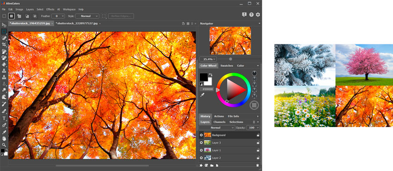
Task: Create a new layer with page icon
Action: pyautogui.click(x=217, y=165)
